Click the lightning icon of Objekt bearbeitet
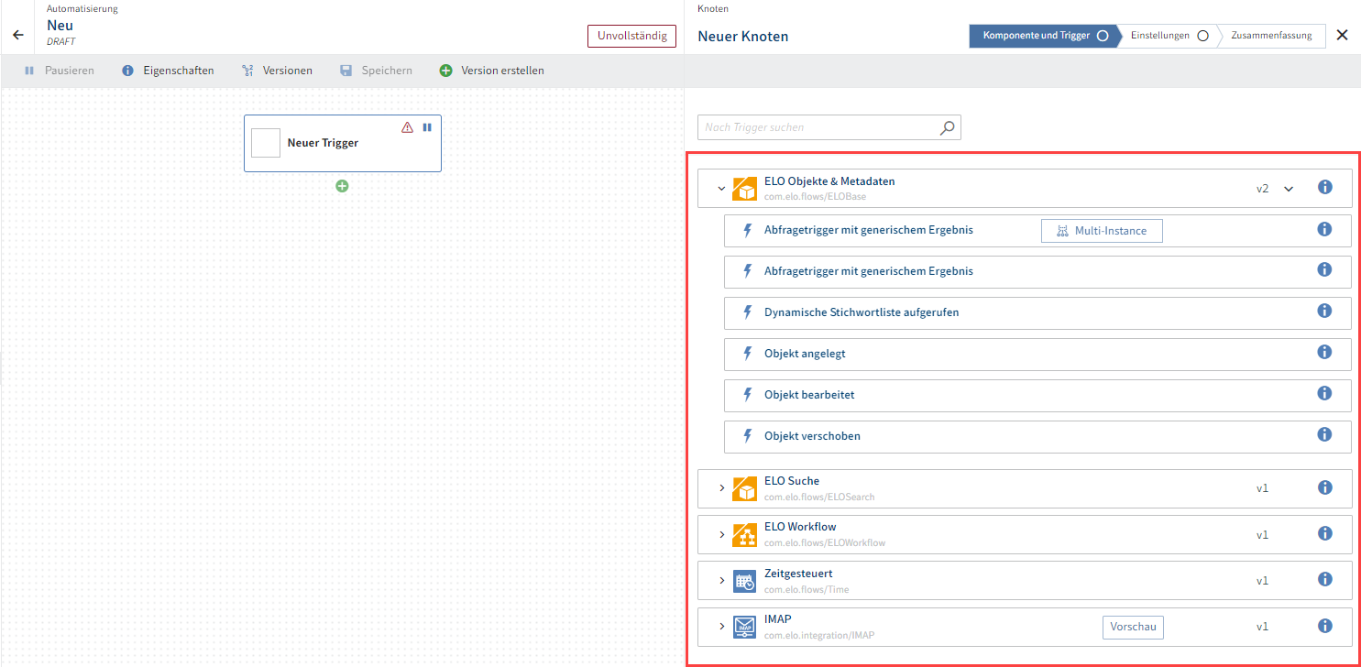Viewport: 1361px width, 667px height. click(747, 395)
